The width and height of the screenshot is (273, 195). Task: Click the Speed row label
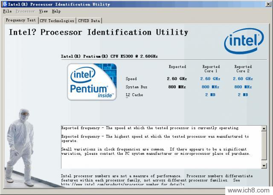point(131,79)
